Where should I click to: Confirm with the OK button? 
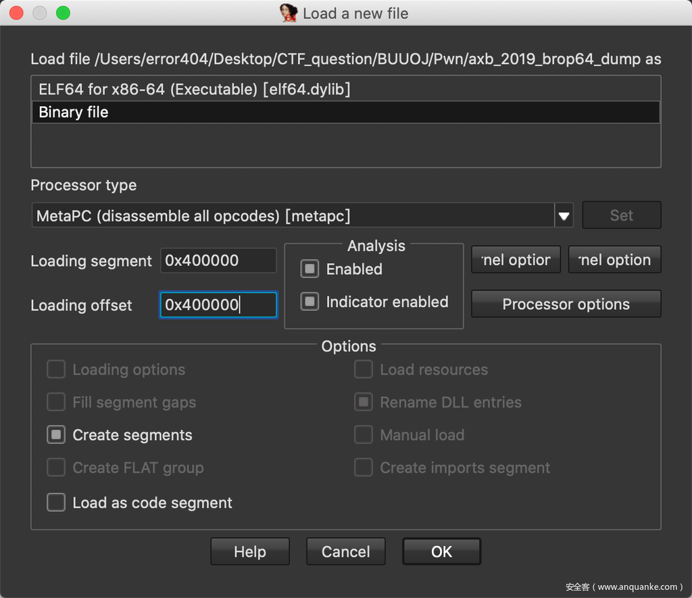[441, 551]
